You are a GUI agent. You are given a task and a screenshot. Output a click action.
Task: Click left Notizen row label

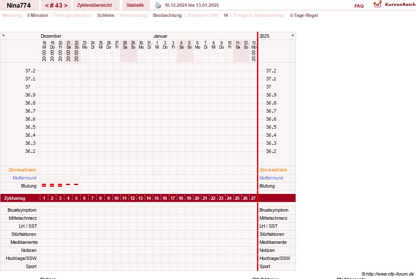[29, 250]
